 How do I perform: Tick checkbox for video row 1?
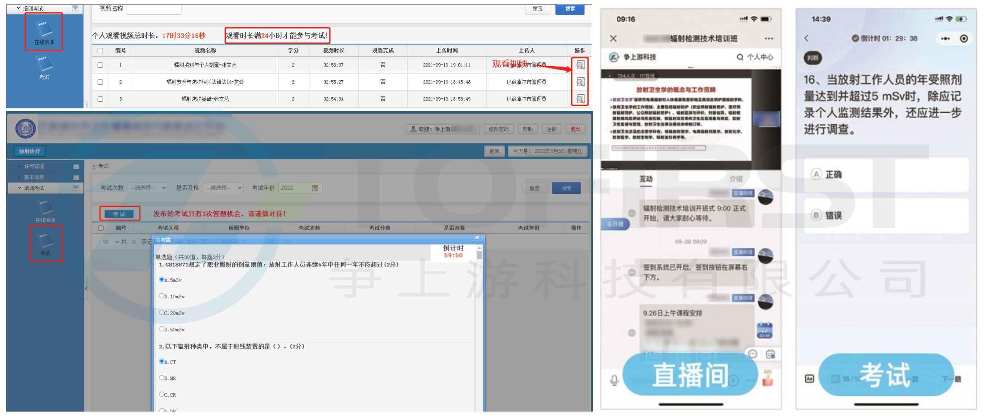tap(100, 65)
